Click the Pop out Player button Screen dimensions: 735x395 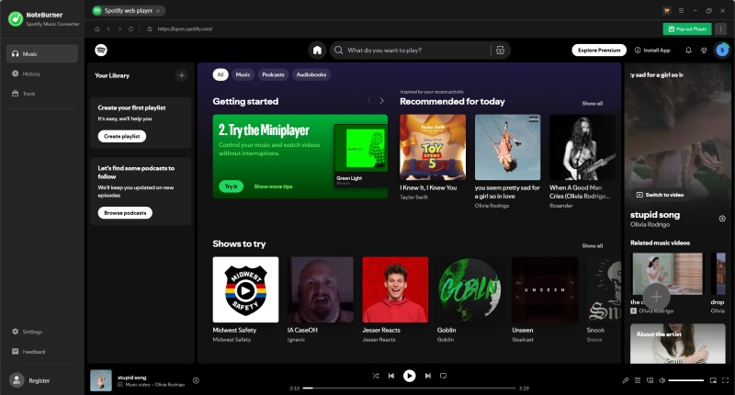pyautogui.click(x=687, y=29)
